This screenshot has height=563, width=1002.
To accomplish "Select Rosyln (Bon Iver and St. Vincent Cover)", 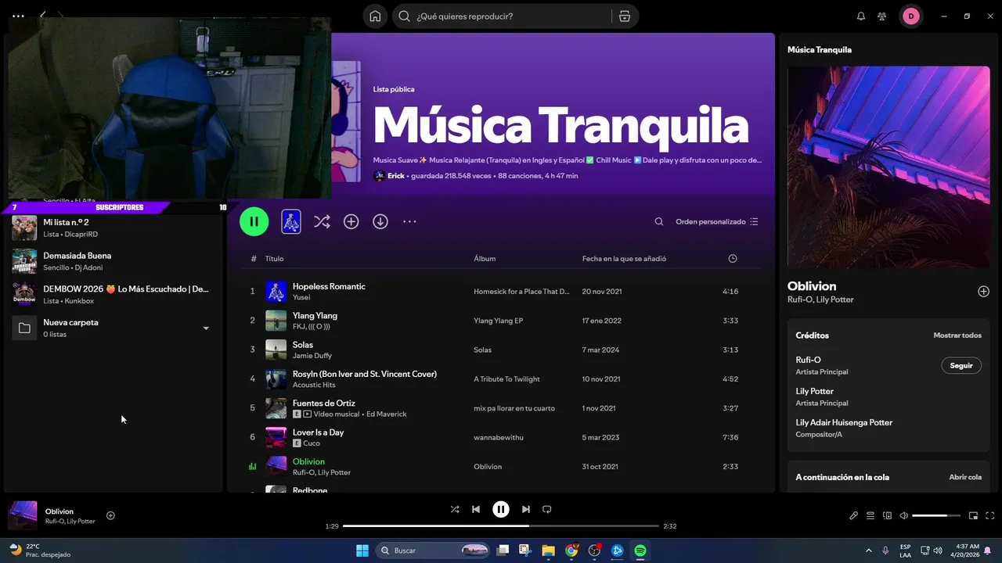I will (x=365, y=374).
